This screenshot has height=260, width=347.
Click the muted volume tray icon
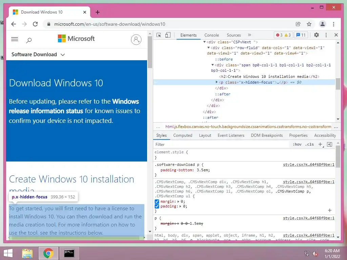tap(315, 254)
